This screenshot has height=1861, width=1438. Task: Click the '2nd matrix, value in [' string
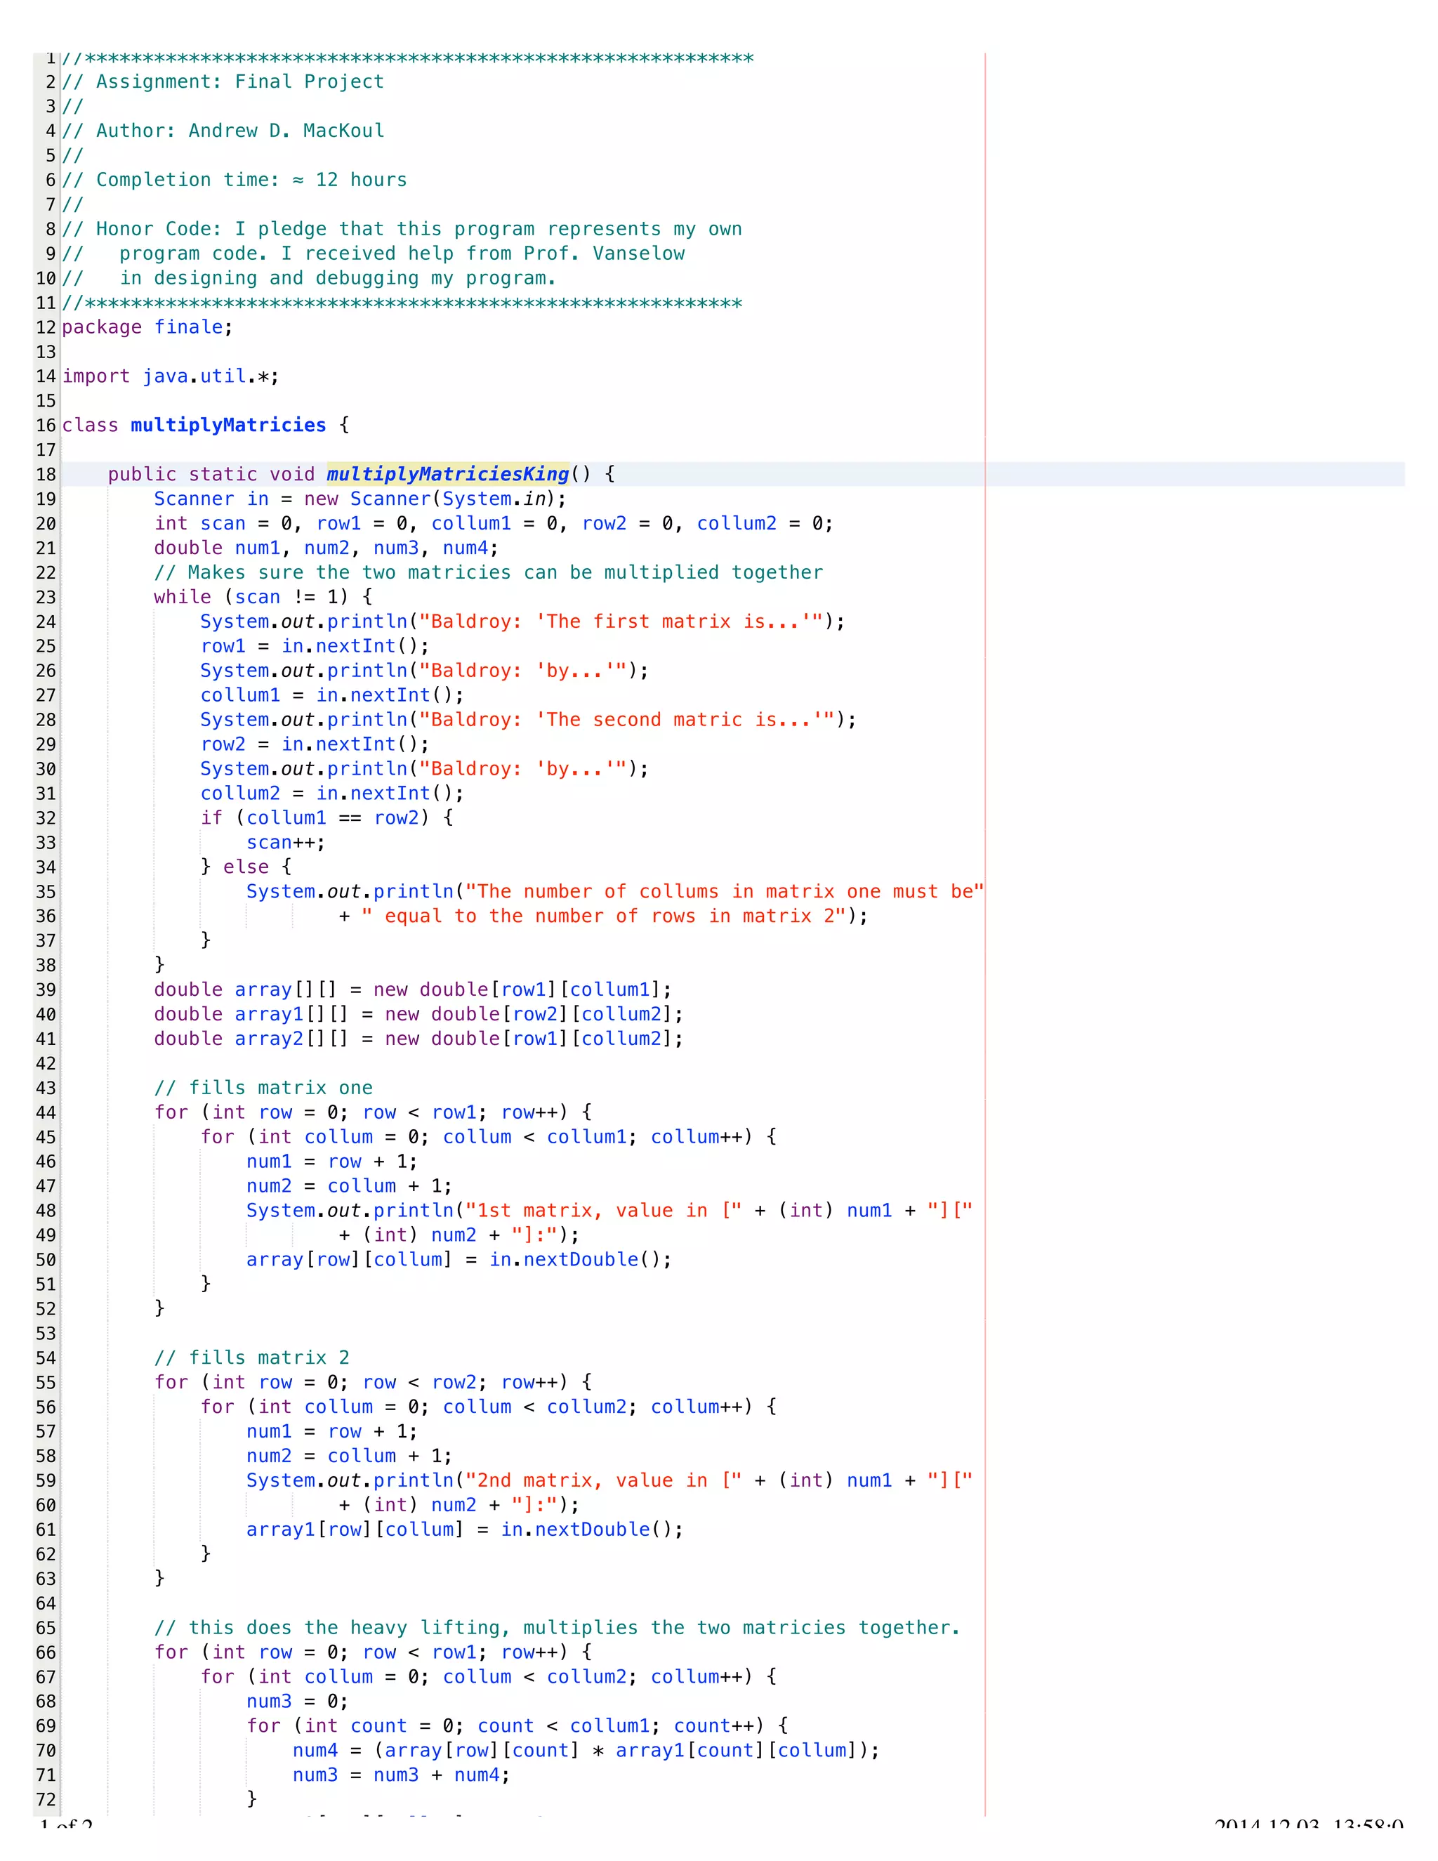coord(604,1481)
